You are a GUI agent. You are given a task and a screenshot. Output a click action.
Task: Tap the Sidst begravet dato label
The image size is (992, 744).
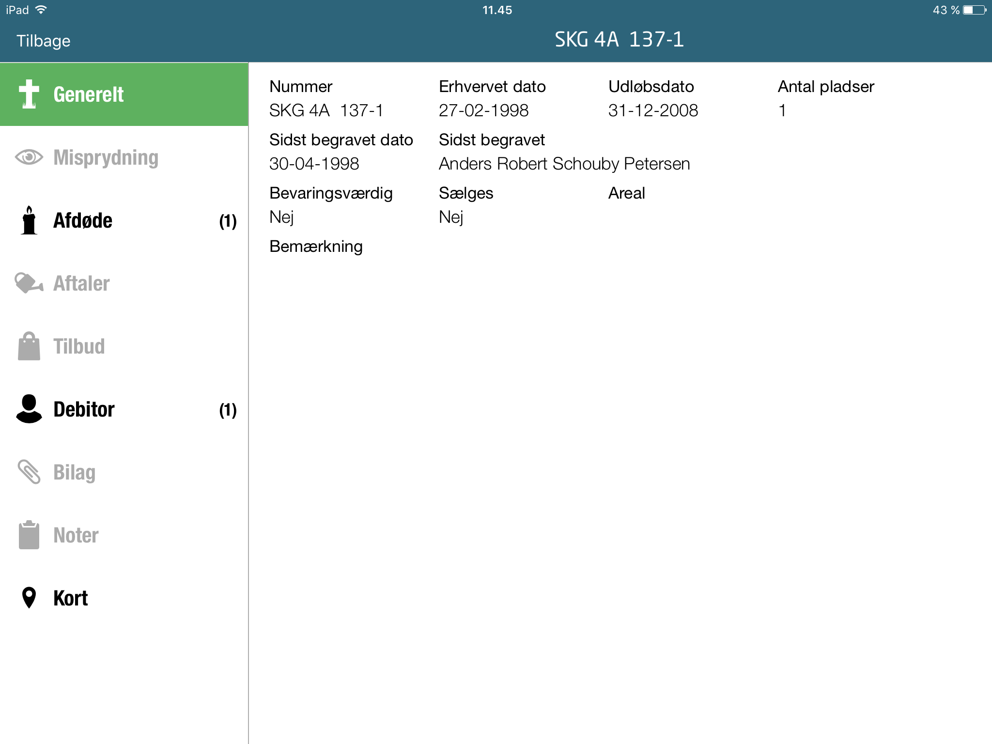[341, 139]
